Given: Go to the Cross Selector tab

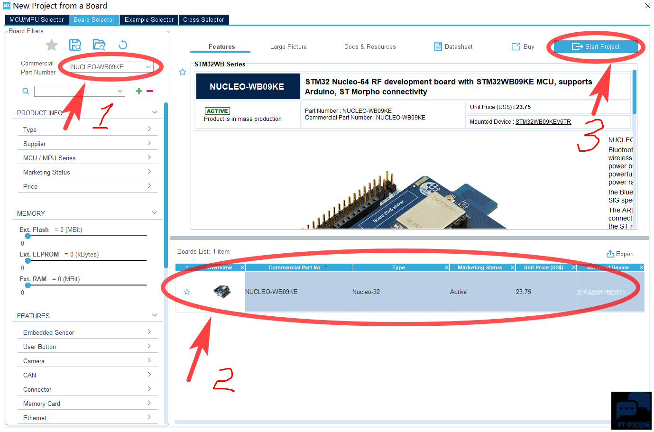Looking at the screenshot, I should click(x=203, y=20).
